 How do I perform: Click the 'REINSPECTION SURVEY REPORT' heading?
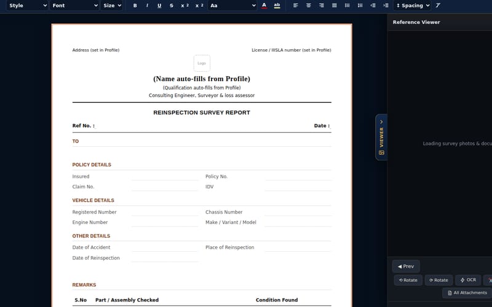point(202,112)
